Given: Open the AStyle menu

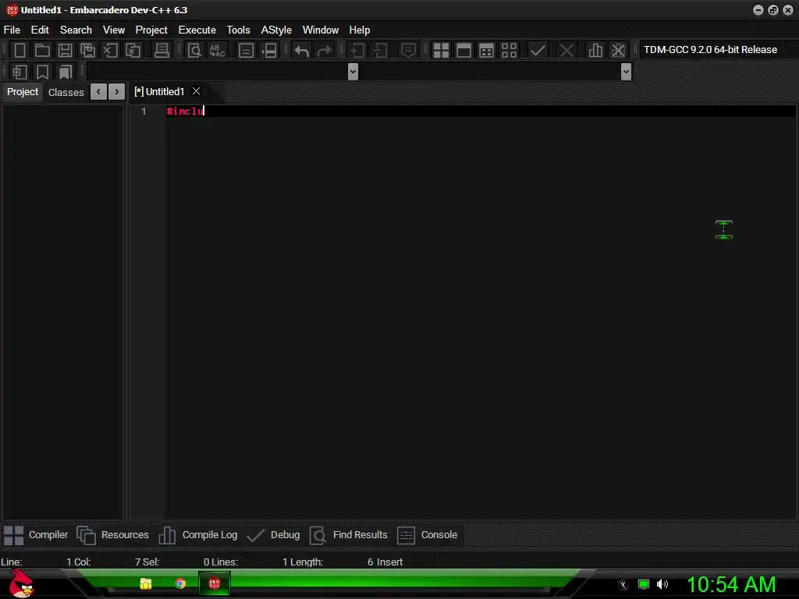Looking at the screenshot, I should [276, 30].
